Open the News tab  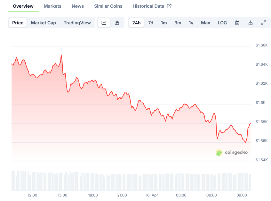coord(78,6)
